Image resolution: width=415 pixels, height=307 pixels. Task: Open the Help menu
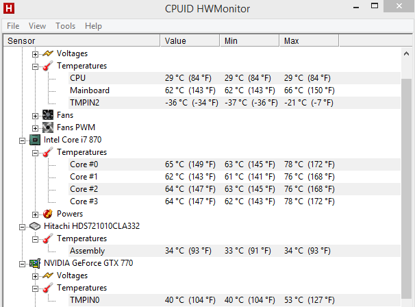click(x=93, y=26)
